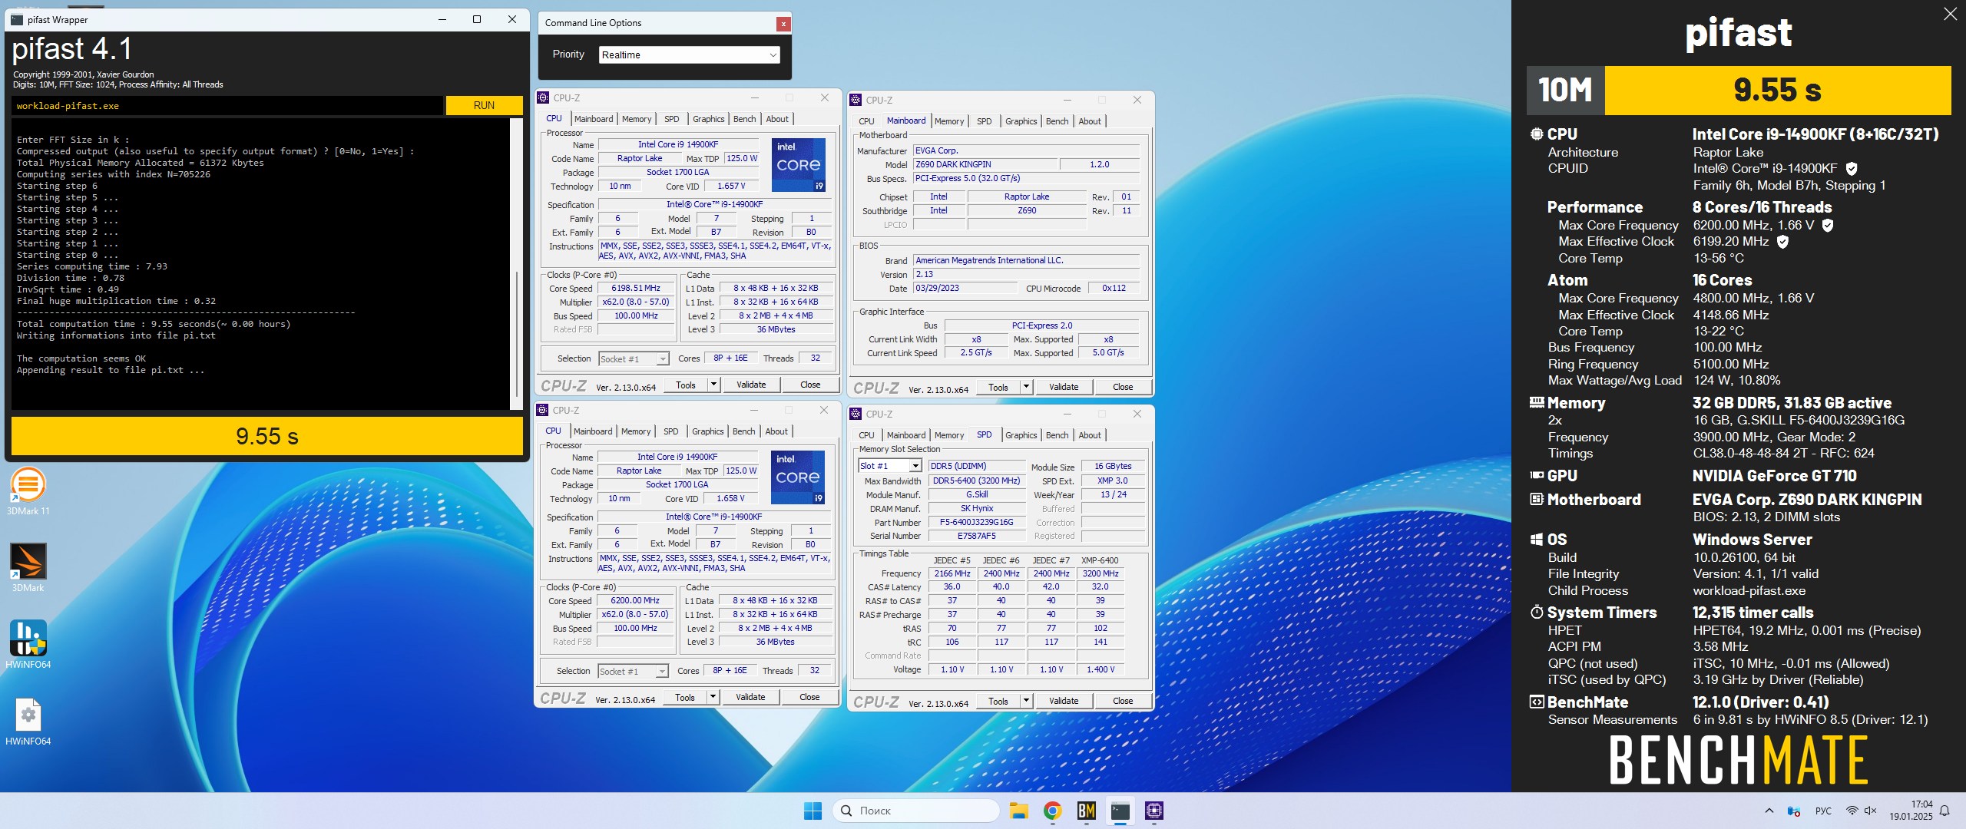The image size is (1966, 829).
Task: Click the Intel Core i9 logo in bottom CPU-Z
Action: [797, 477]
